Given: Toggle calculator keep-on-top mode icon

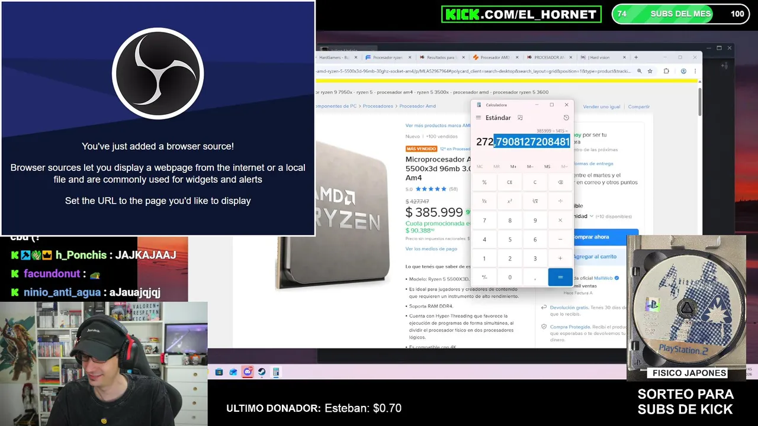Looking at the screenshot, I should [x=520, y=118].
